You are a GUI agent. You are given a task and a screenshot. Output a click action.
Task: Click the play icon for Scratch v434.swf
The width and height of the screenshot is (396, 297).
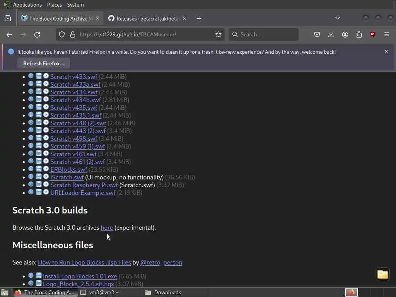(46, 91)
